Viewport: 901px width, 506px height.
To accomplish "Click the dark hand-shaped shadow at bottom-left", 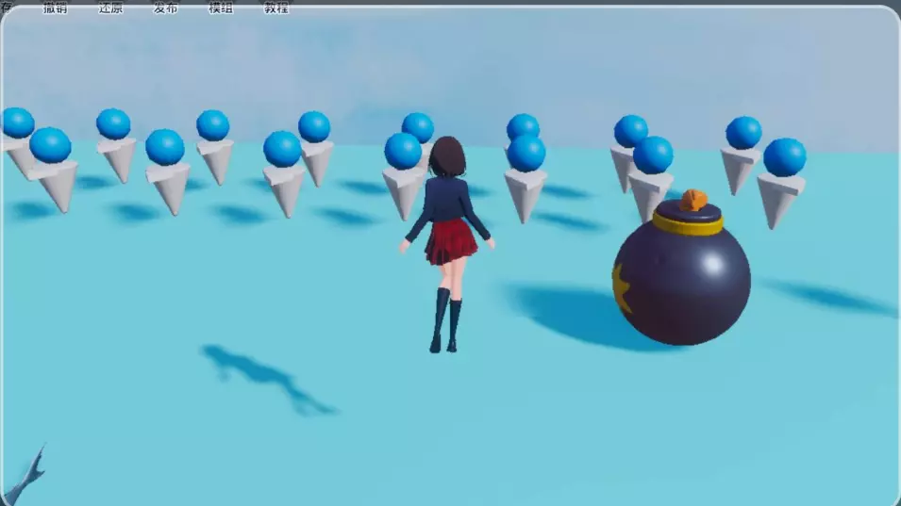I will coord(26,478).
